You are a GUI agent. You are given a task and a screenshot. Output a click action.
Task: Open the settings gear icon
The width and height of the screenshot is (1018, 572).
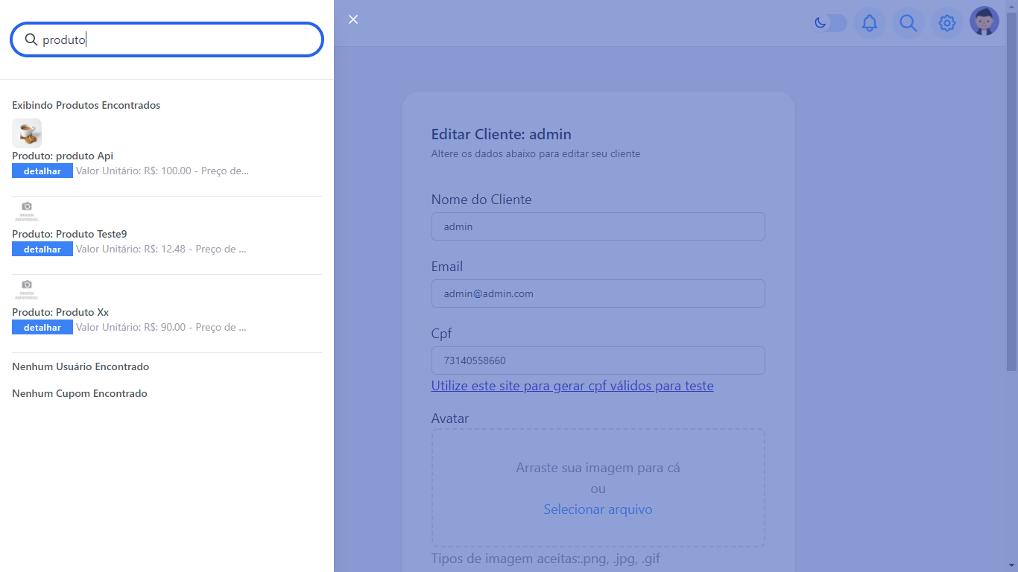tap(947, 23)
